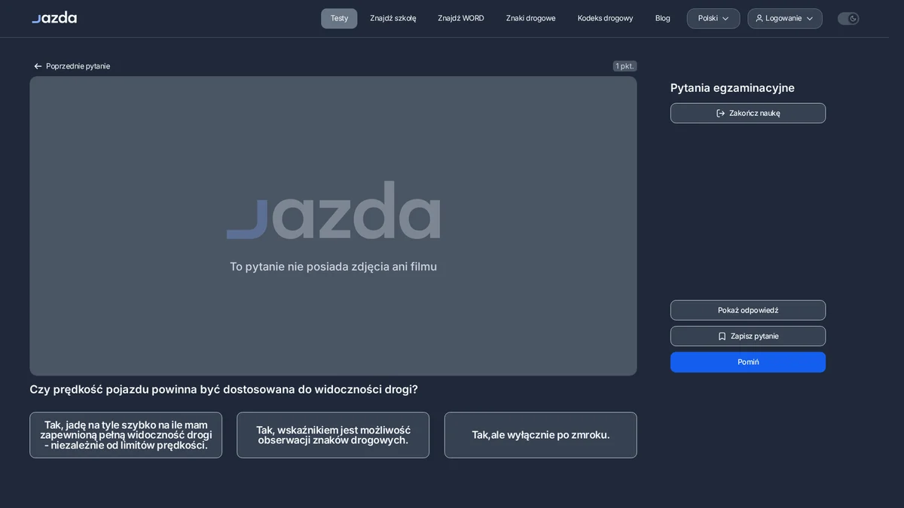The width and height of the screenshot is (904, 508).
Task: Open Znaki drogowe section
Action: pyautogui.click(x=531, y=18)
